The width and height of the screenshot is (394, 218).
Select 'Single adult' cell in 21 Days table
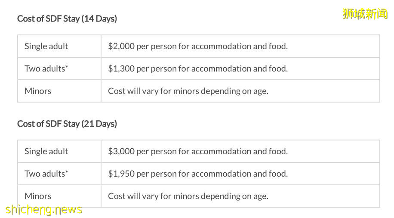coord(46,151)
